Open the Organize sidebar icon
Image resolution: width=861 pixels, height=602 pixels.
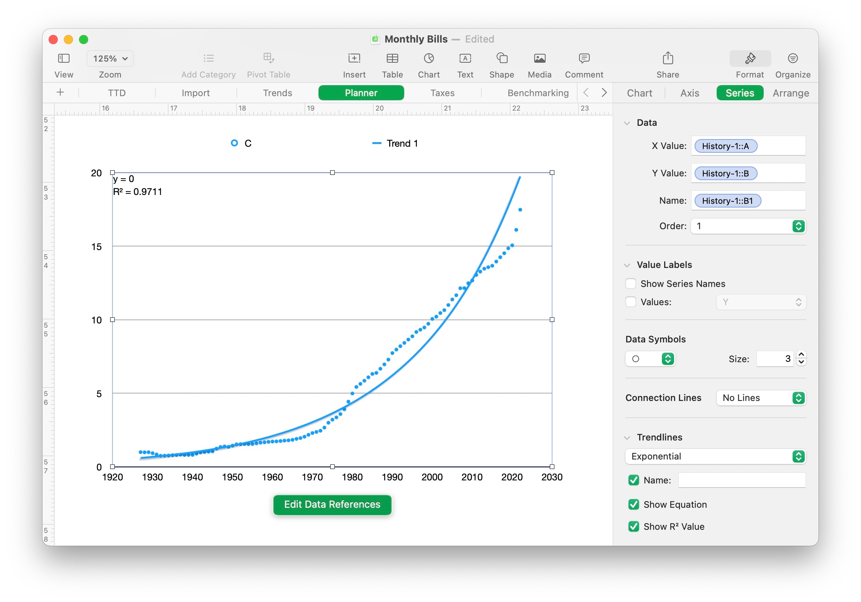793,59
